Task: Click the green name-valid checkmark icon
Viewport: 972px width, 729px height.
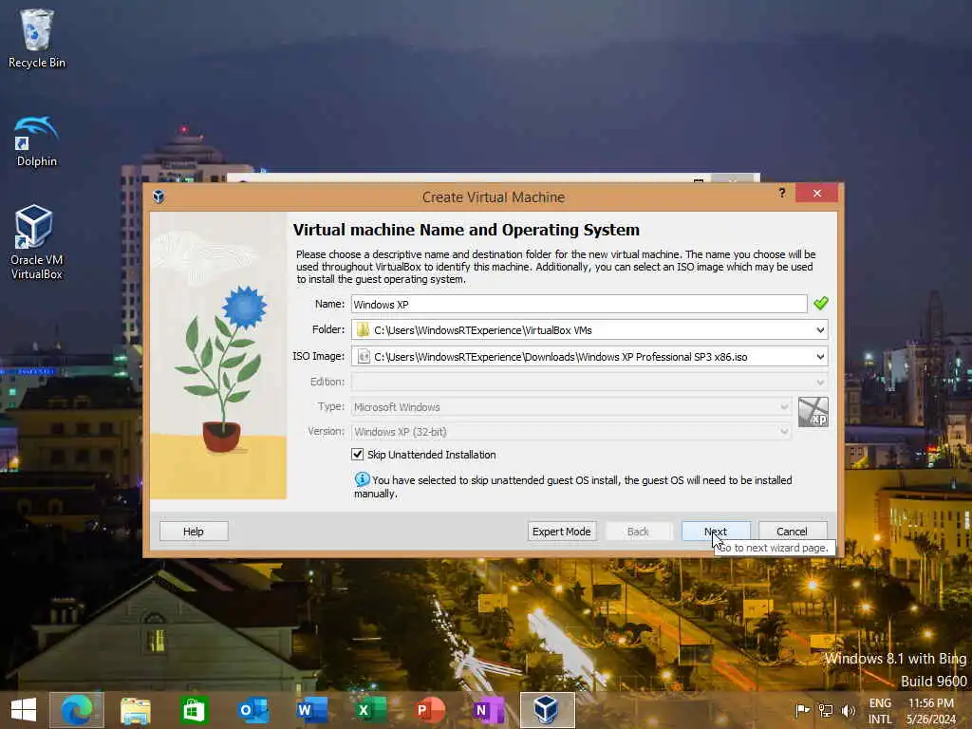Action: click(821, 303)
